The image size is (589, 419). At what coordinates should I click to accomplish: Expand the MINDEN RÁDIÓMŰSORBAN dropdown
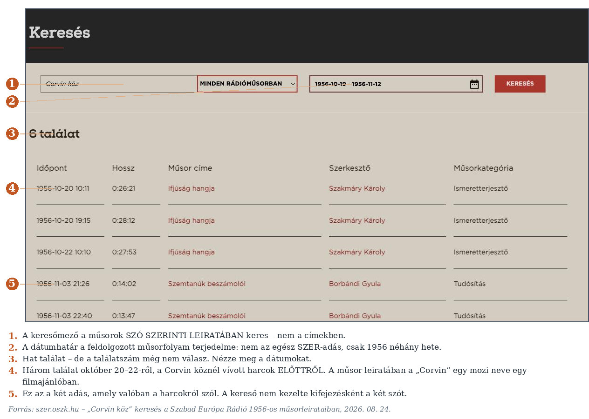pyautogui.click(x=247, y=84)
